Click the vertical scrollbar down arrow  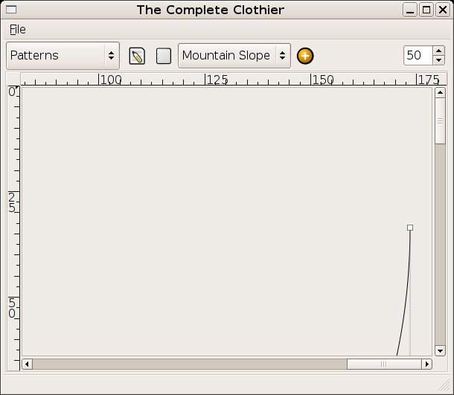pyautogui.click(x=440, y=351)
